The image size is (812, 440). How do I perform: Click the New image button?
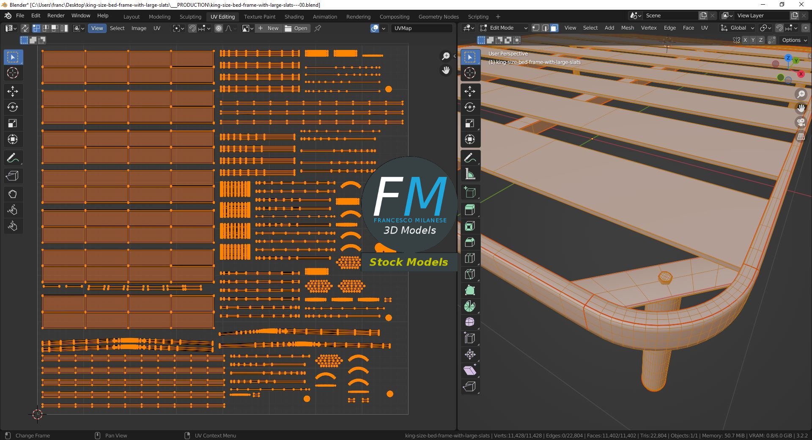[268, 28]
